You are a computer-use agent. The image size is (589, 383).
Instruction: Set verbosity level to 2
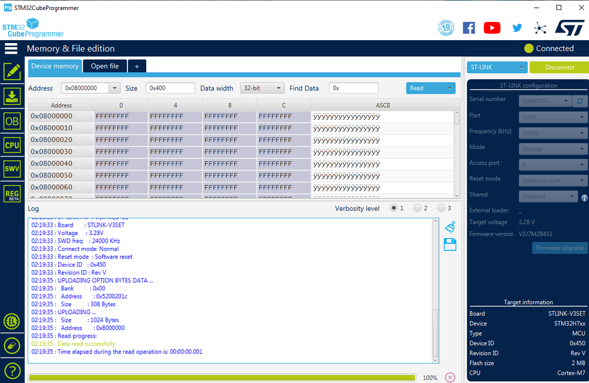[417, 208]
